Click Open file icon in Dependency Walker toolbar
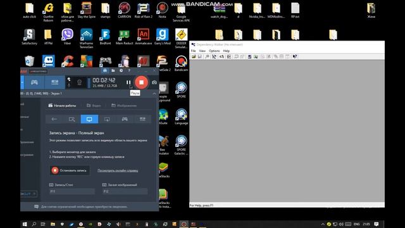 pyautogui.click(x=194, y=56)
